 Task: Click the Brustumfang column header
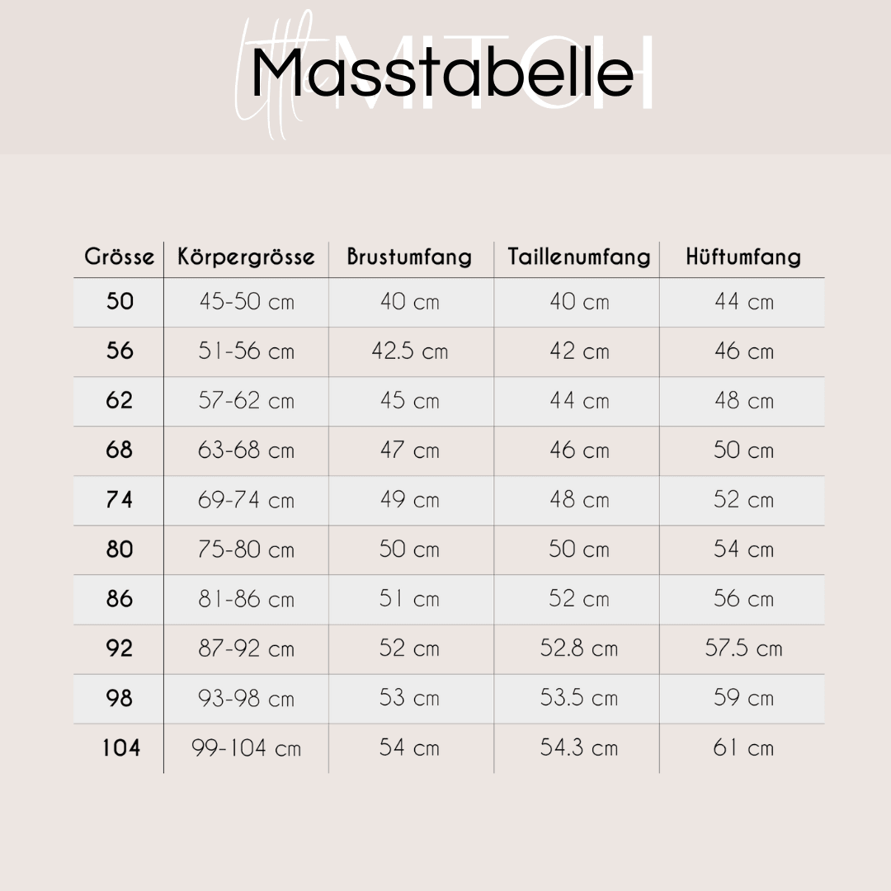(x=409, y=257)
